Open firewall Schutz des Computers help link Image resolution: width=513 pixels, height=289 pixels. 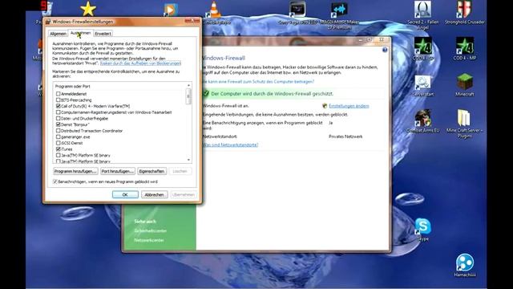(x=258, y=82)
